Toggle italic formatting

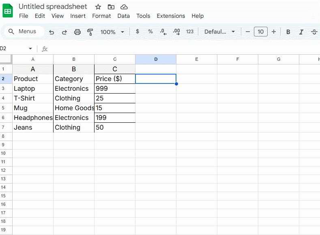click(301, 32)
